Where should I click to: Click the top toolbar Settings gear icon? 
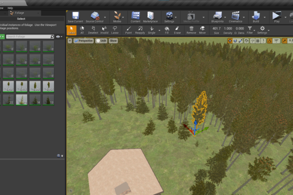[x=169, y=16]
